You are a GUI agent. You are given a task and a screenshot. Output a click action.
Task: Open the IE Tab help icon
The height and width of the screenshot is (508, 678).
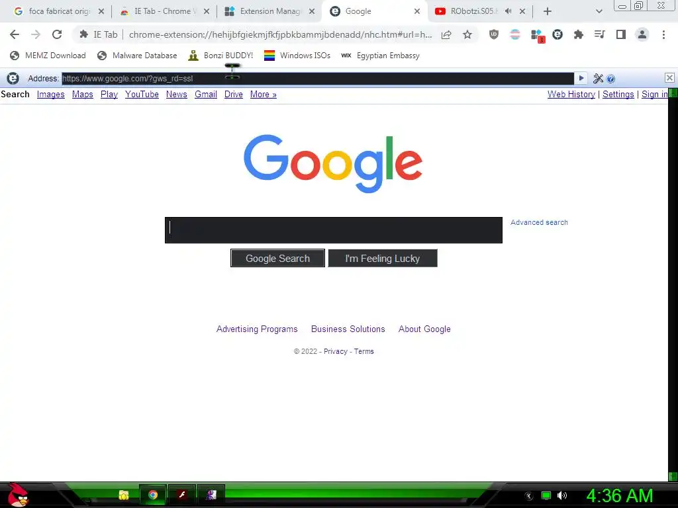610,79
